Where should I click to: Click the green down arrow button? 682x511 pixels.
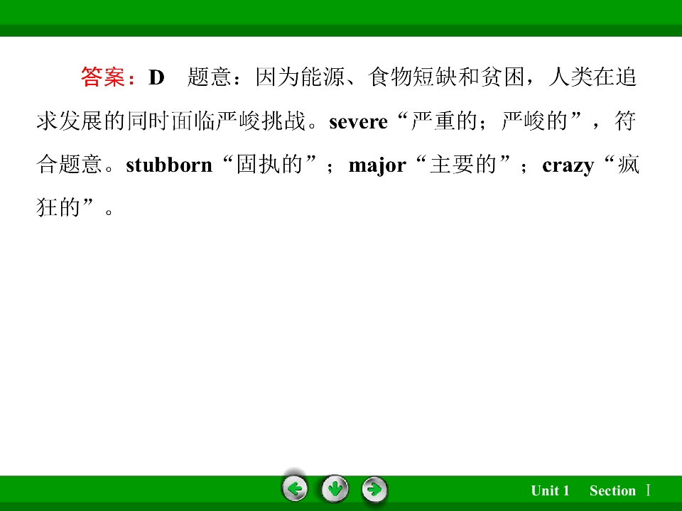(x=335, y=489)
